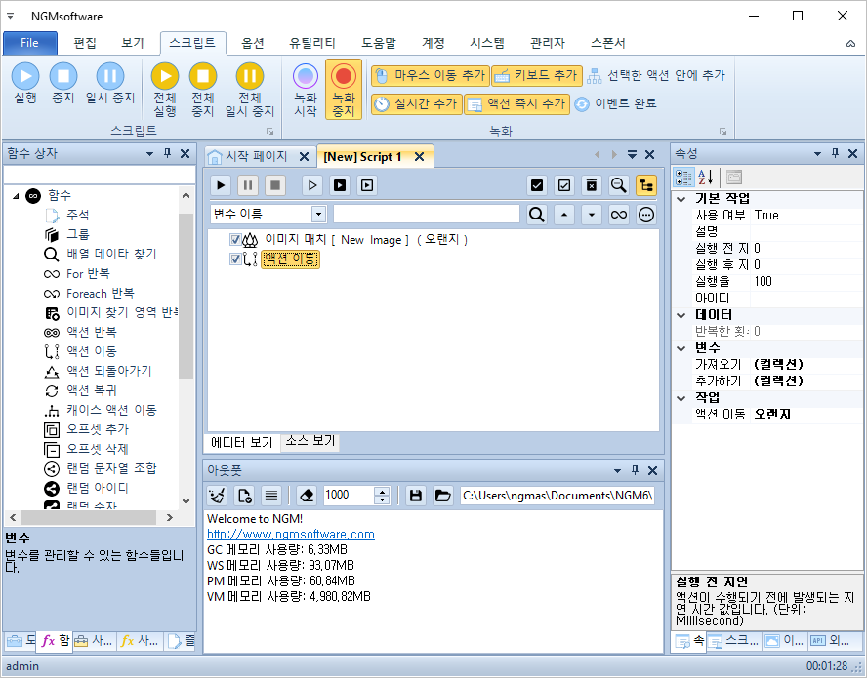Click the move up arrow button
Screen dimensions: 867x678
(x=564, y=214)
